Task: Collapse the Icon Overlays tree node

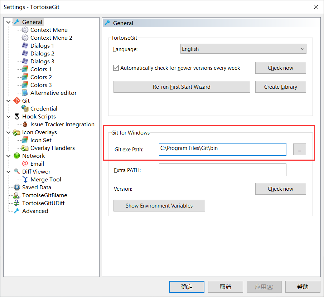Action: (x=9, y=132)
